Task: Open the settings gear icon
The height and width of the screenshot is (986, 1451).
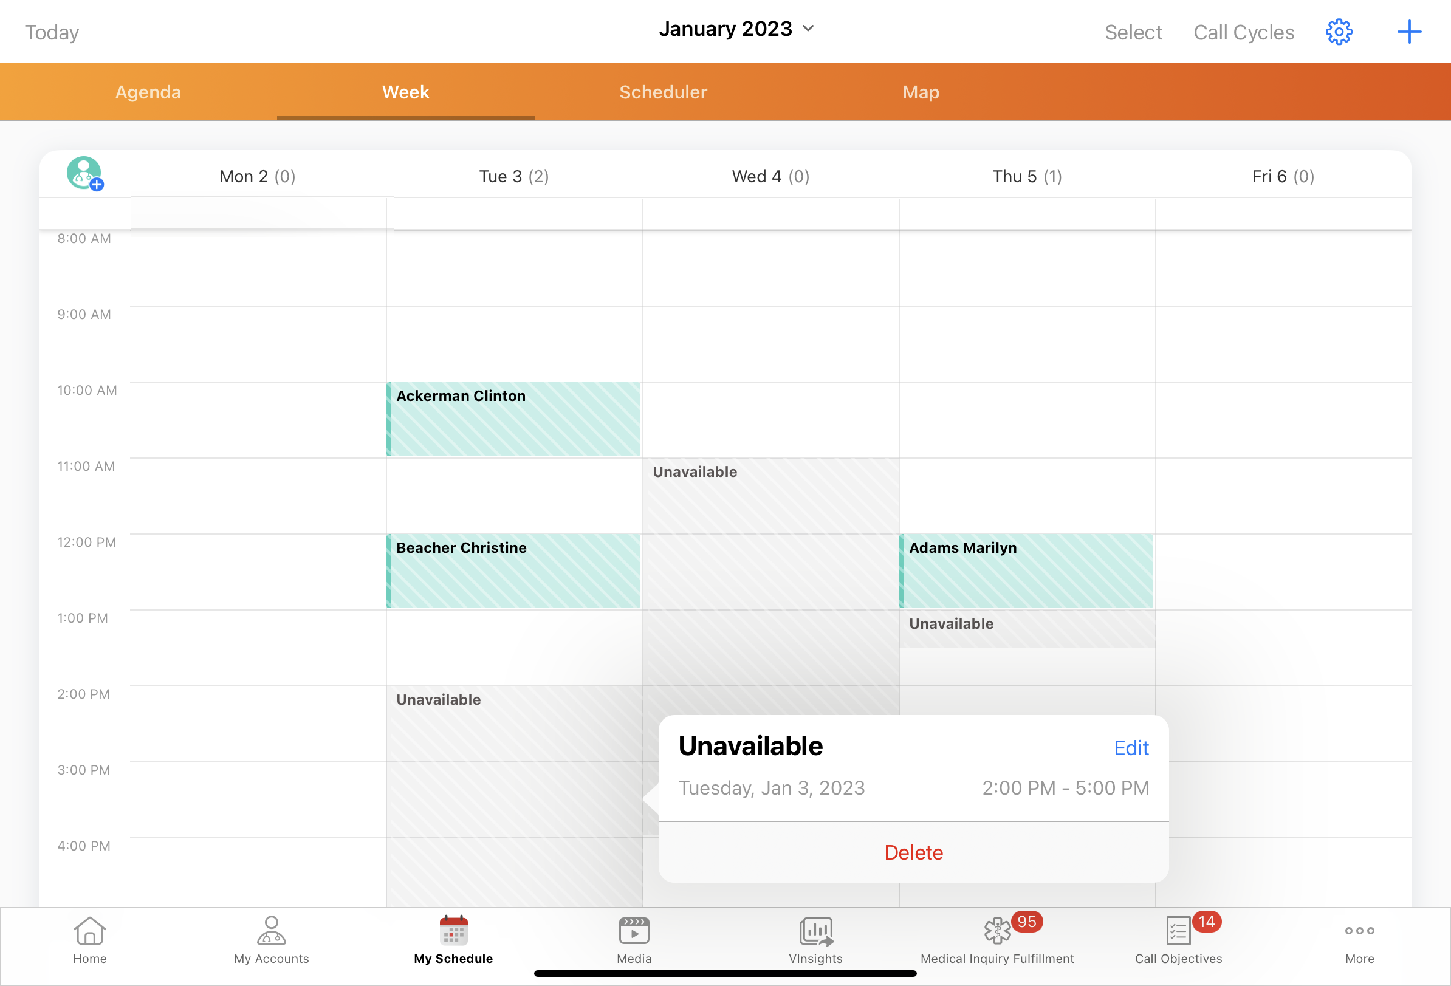Action: pos(1338,32)
